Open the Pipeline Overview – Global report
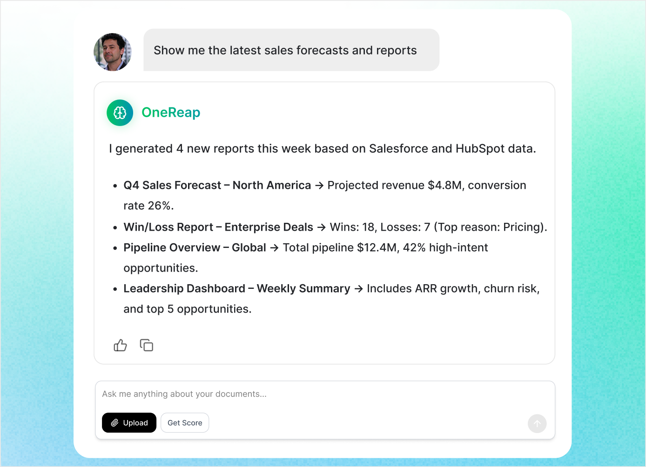Viewport: 646px width, 467px height. coord(195,247)
